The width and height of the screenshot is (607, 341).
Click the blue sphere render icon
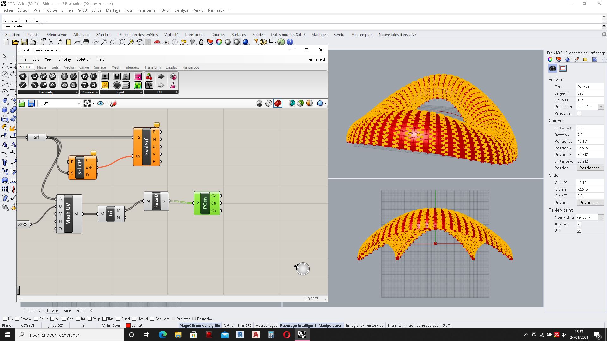246,42
